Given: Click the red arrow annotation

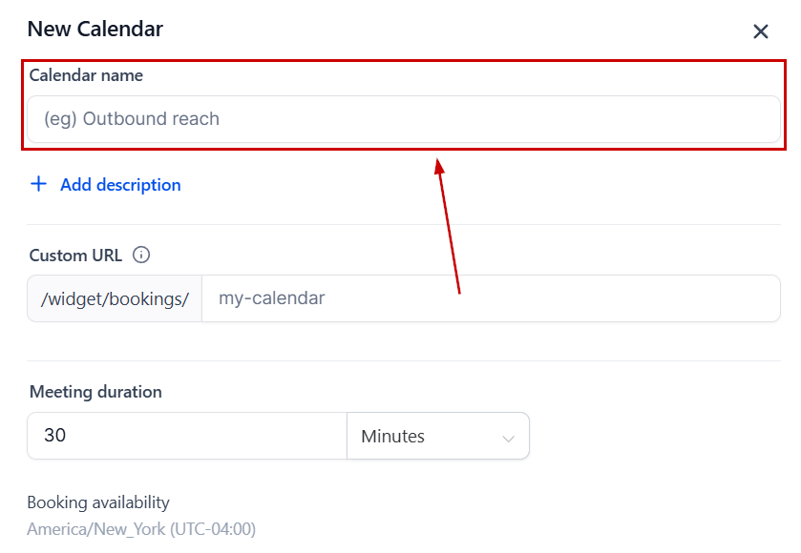Looking at the screenshot, I should (449, 227).
